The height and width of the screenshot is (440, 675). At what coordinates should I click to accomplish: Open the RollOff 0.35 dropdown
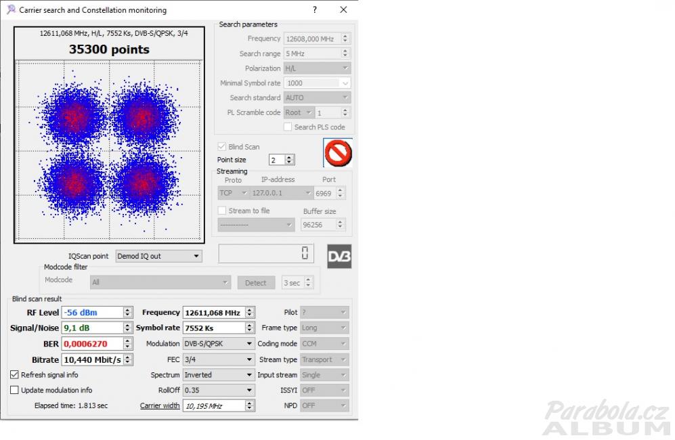(x=219, y=390)
